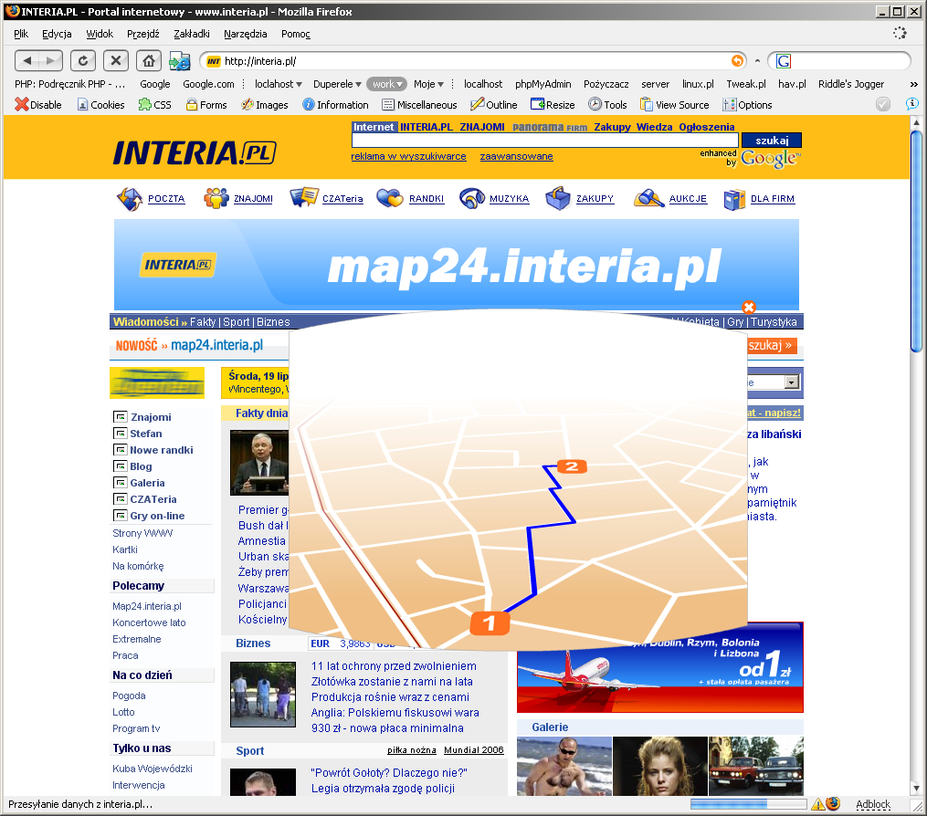Open the Moje bookmark folder dropdown
The height and width of the screenshot is (816, 927).
tap(428, 84)
